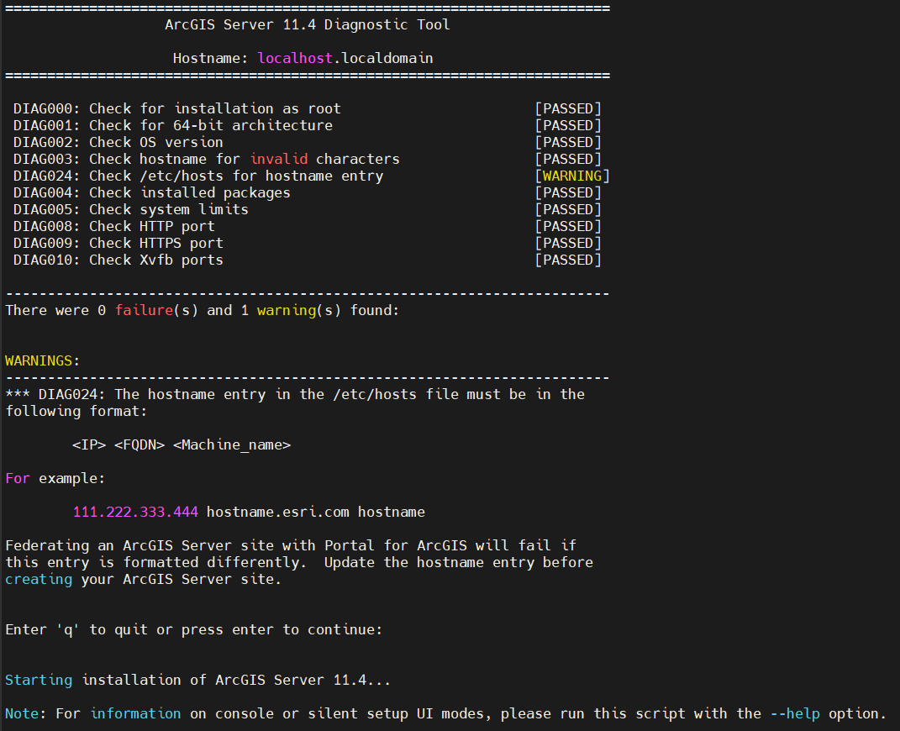Viewport: 900px width, 731px height.
Task: Click the cyan 'creating' word
Action: click(39, 580)
